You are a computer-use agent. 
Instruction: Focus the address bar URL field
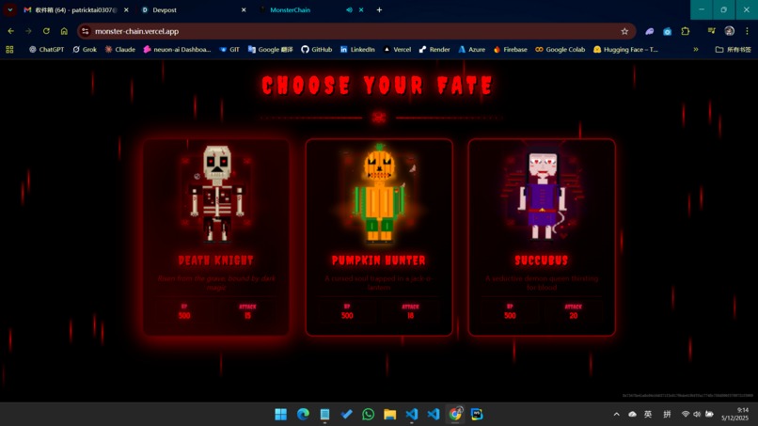coord(355,31)
